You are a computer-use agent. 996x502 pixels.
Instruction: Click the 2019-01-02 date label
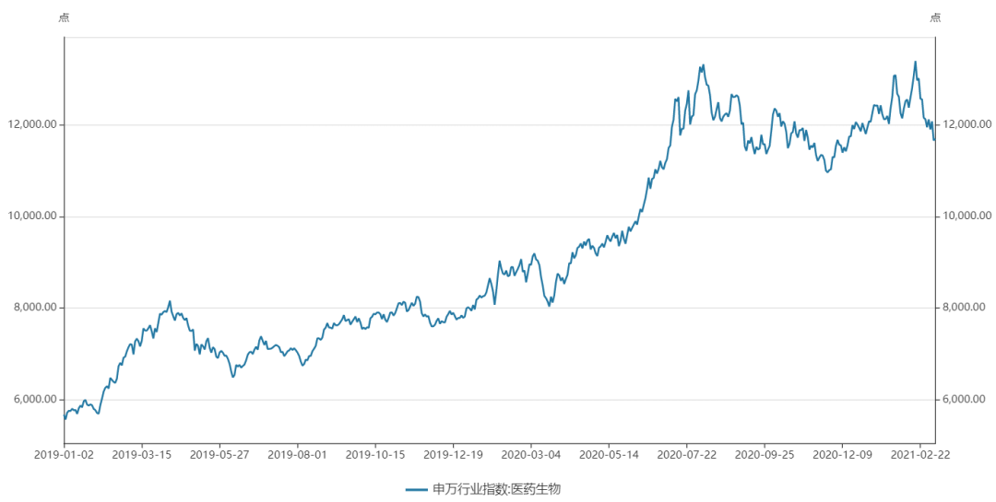click(x=64, y=455)
